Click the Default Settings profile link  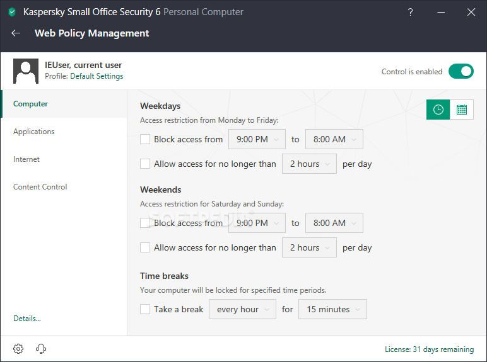click(x=97, y=76)
